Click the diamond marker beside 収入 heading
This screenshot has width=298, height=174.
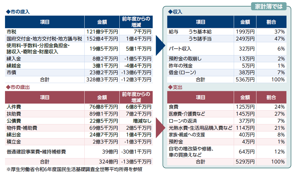(170, 12)
